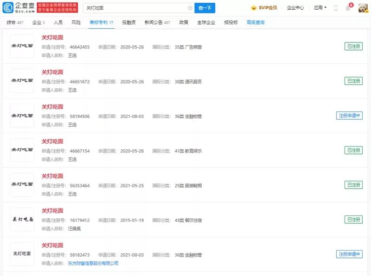Image resolution: width=371 pixels, height=276 pixels.
Task: Open trademark thumbnail for registration 46651672
Action: pos(22,81)
